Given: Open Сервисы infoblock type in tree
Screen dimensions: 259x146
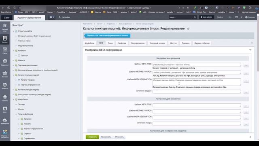Looking at the screenshot, I should click(28, 133).
